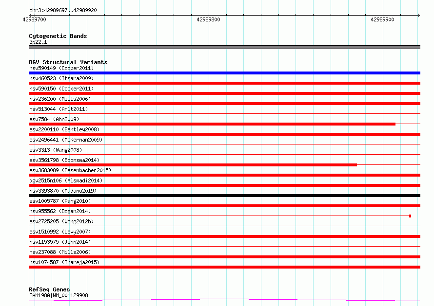Screen dimensions: 434x306
Task: Click the FAM198A|NM_001129908 gene label
Action: point(59,295)
